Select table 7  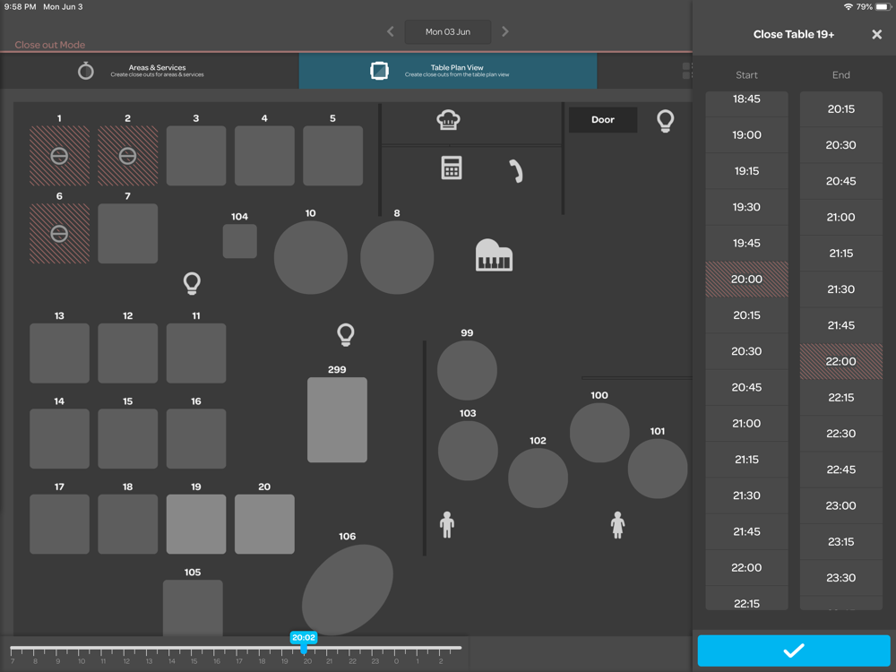[128, 234]
